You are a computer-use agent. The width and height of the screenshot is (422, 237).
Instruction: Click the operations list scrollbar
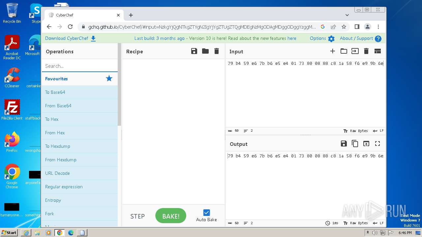(120, 84)
